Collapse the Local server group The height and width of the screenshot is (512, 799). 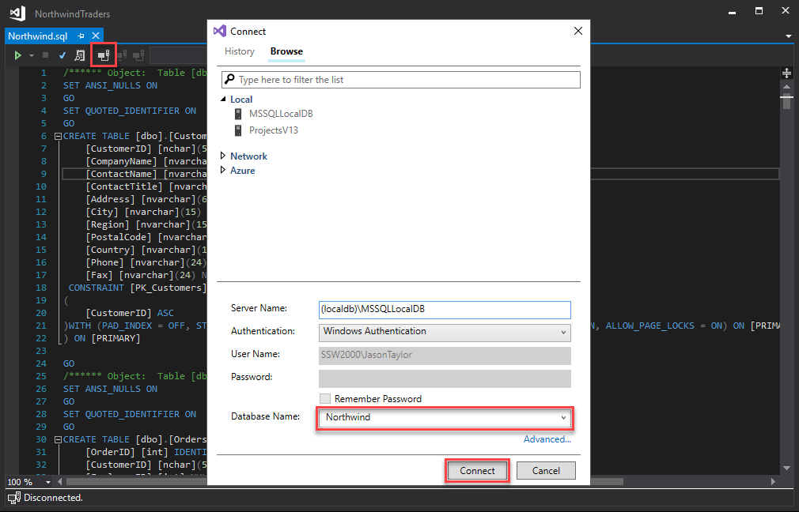click(222, 100)
